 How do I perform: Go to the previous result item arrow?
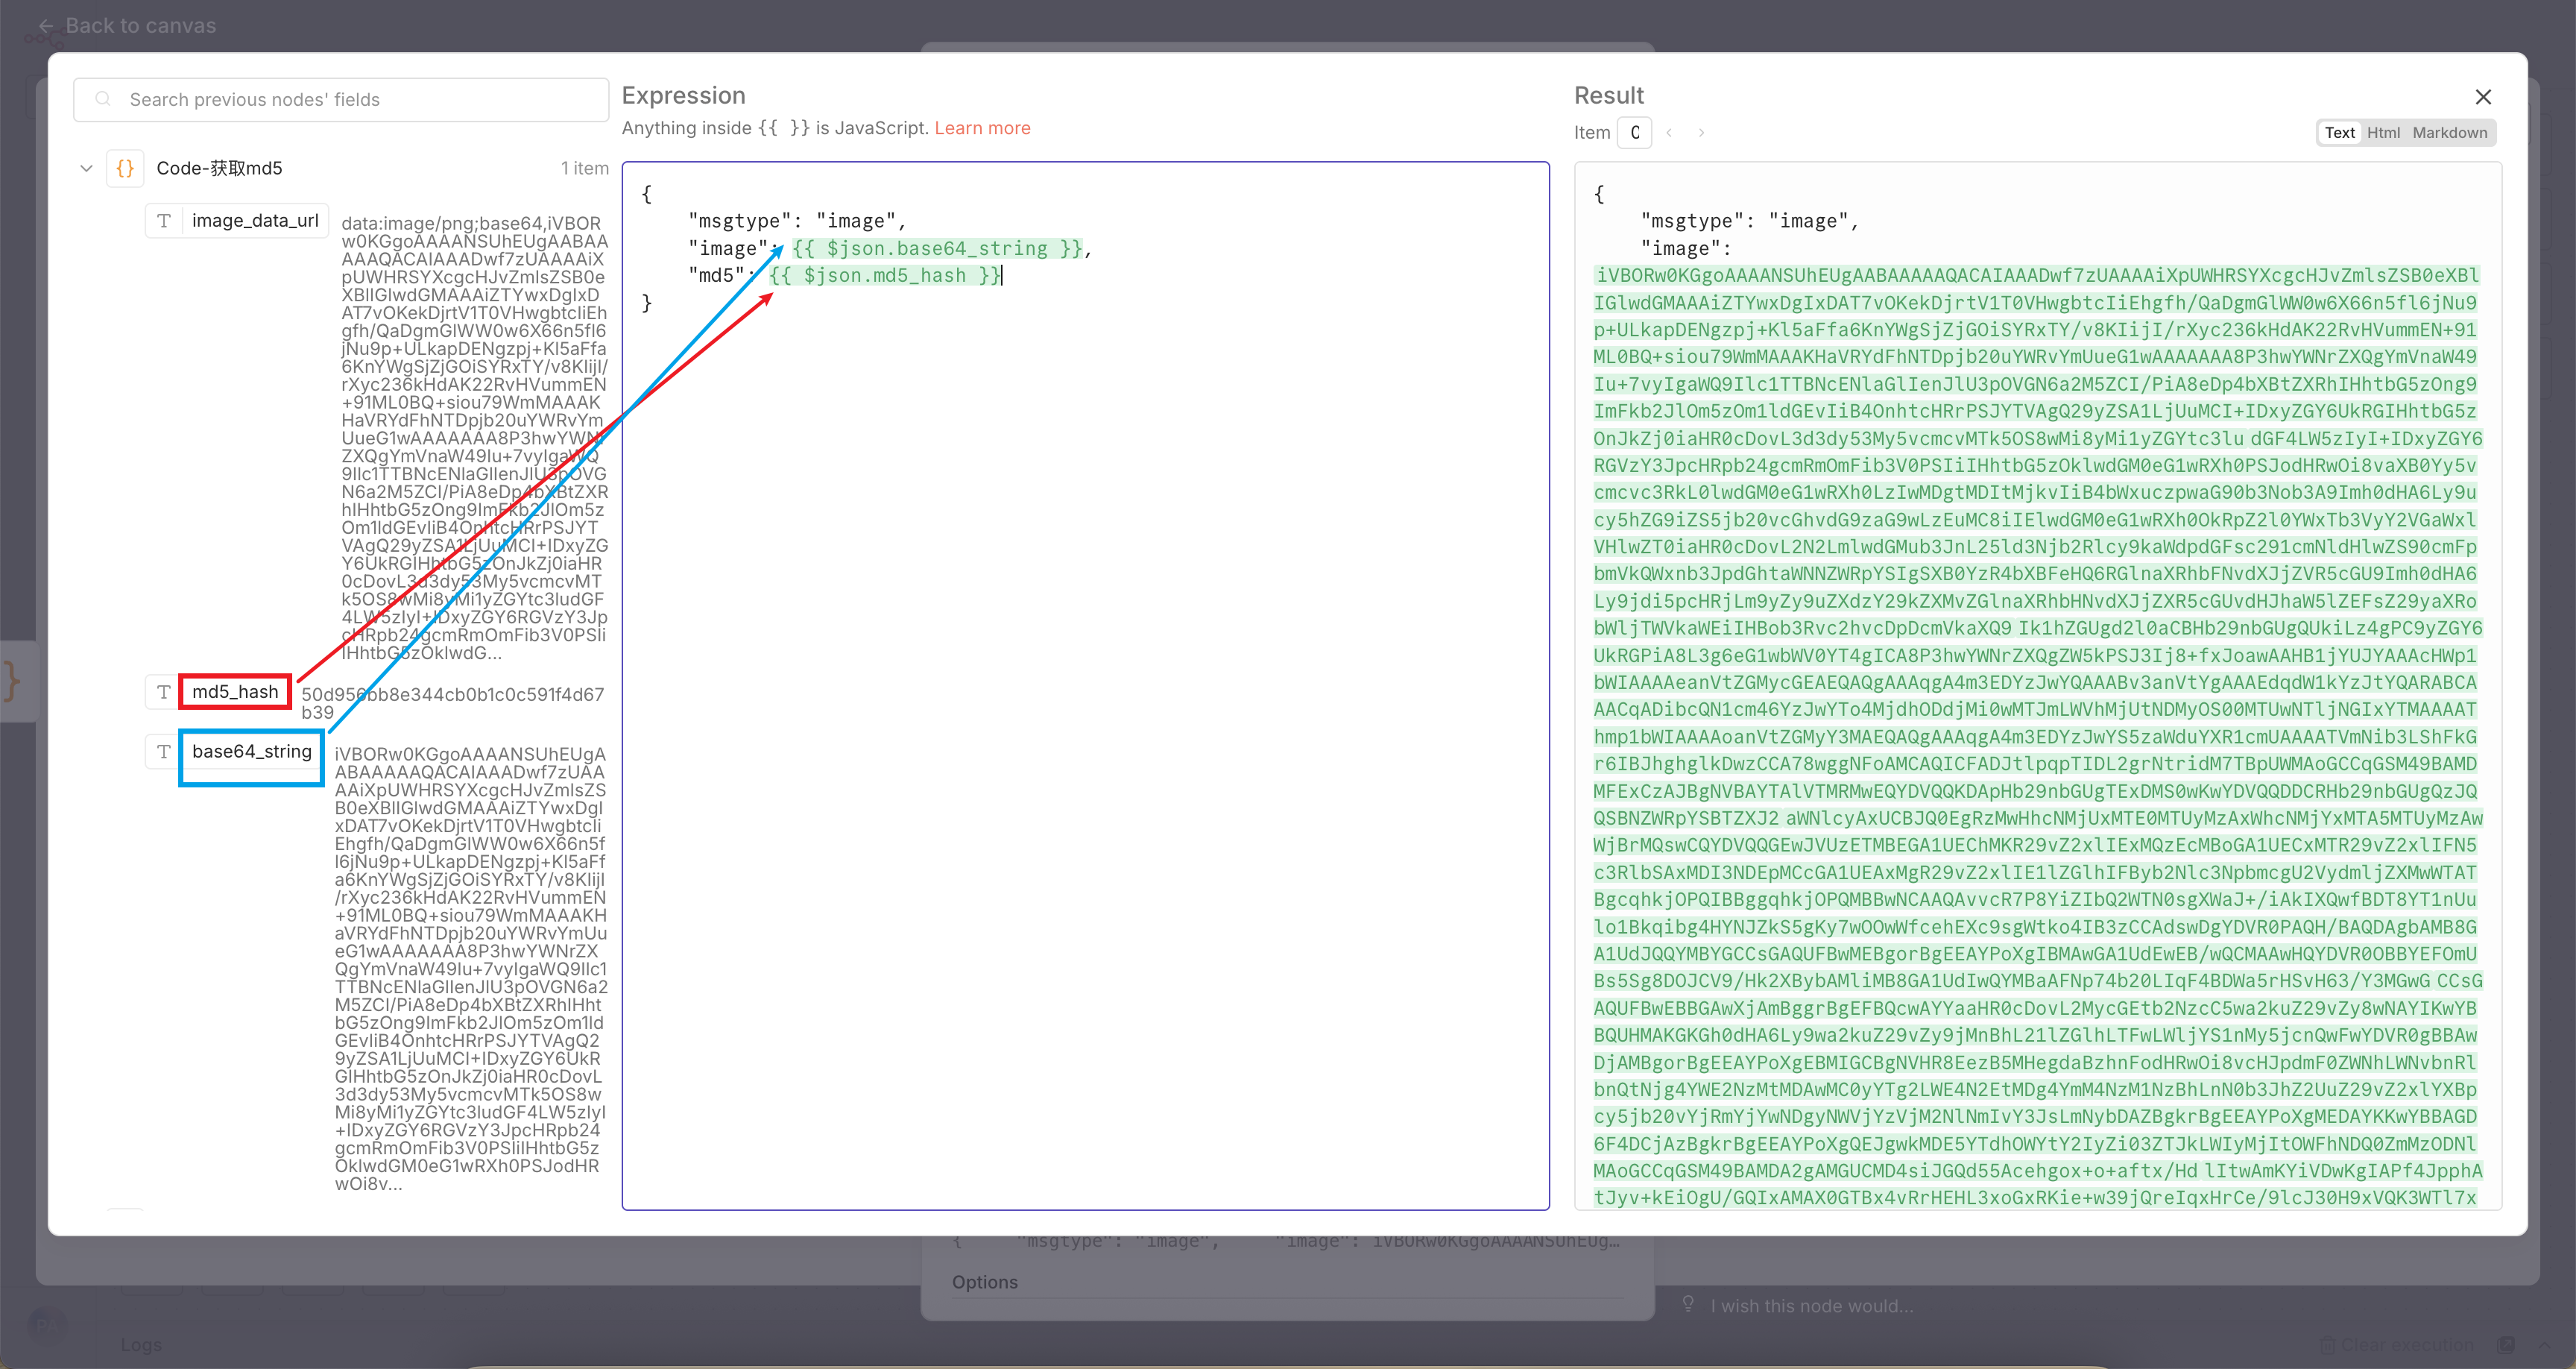click(1669, 133)
